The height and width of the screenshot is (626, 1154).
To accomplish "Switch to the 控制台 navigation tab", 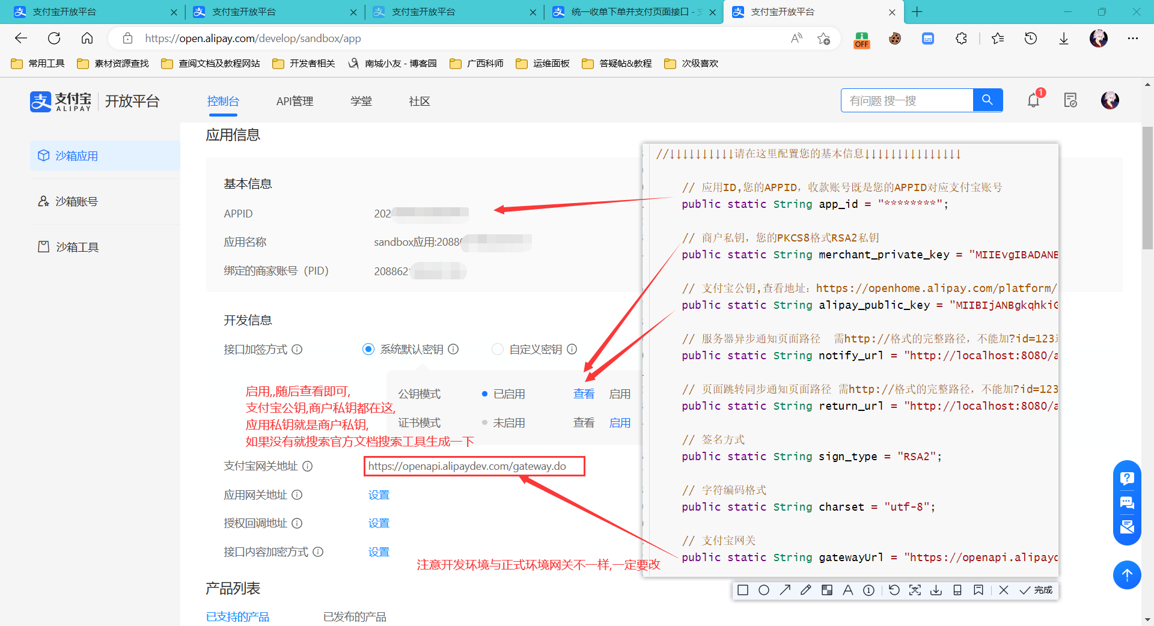I will tap(223, 101).
